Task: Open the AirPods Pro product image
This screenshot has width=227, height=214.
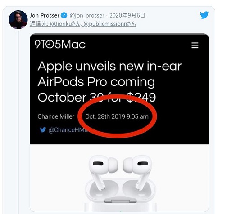Action: [x=119, y=178]
